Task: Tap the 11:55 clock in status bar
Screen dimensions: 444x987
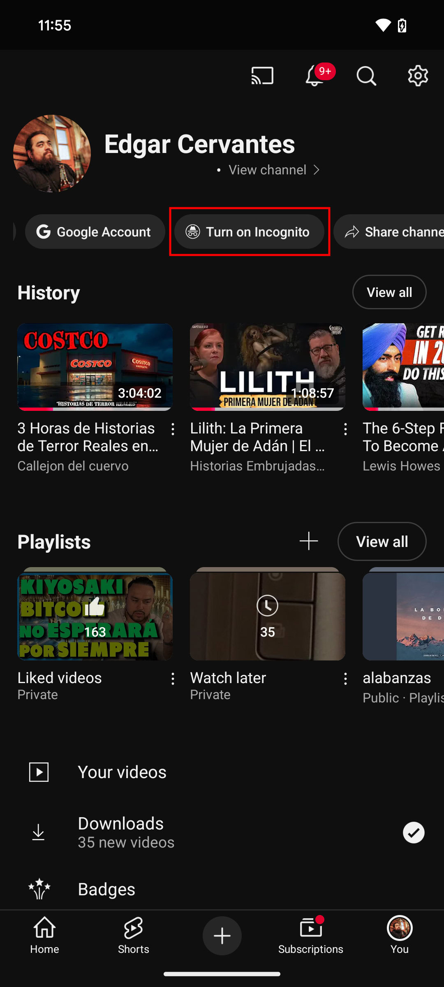Action: [55, 25]
